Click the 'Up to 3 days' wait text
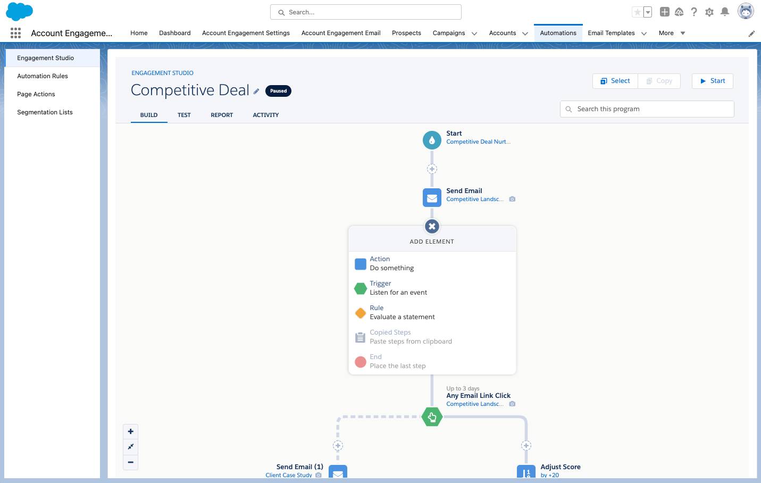The image size is (761, 483). click(x=463, y=388)
